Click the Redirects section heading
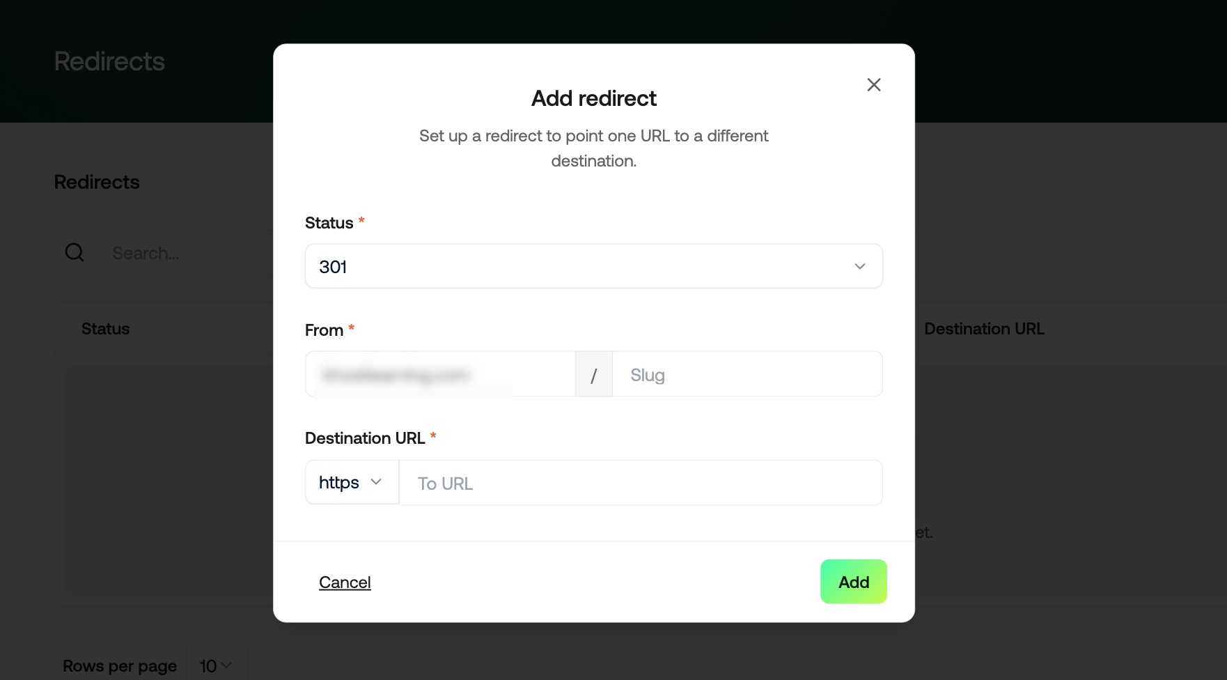The width and height of the screenshot is (1227, 680). pos(97,182)
